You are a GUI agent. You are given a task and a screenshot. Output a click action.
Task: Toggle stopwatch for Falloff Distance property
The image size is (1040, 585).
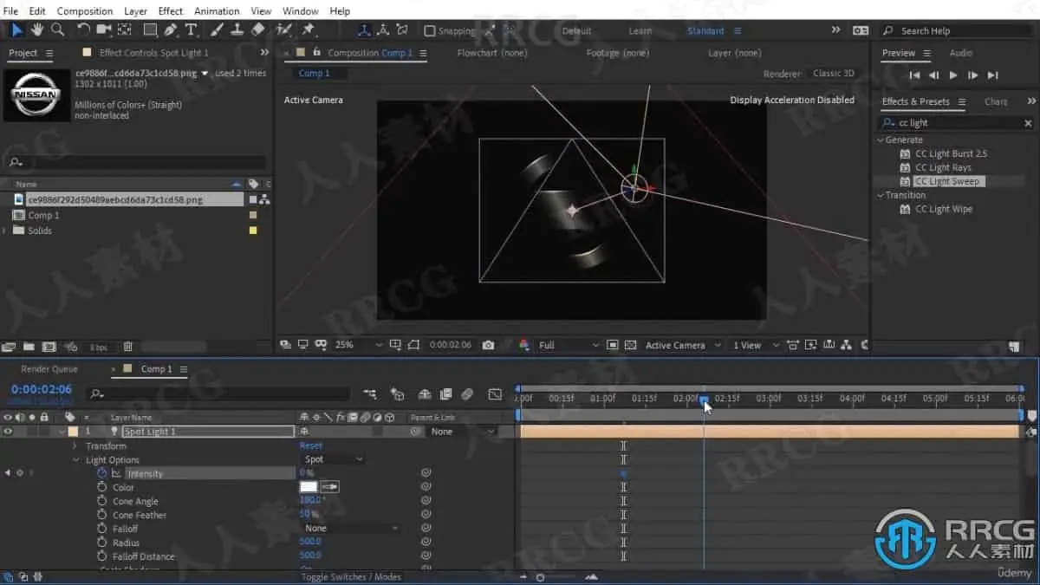[102, 556]
